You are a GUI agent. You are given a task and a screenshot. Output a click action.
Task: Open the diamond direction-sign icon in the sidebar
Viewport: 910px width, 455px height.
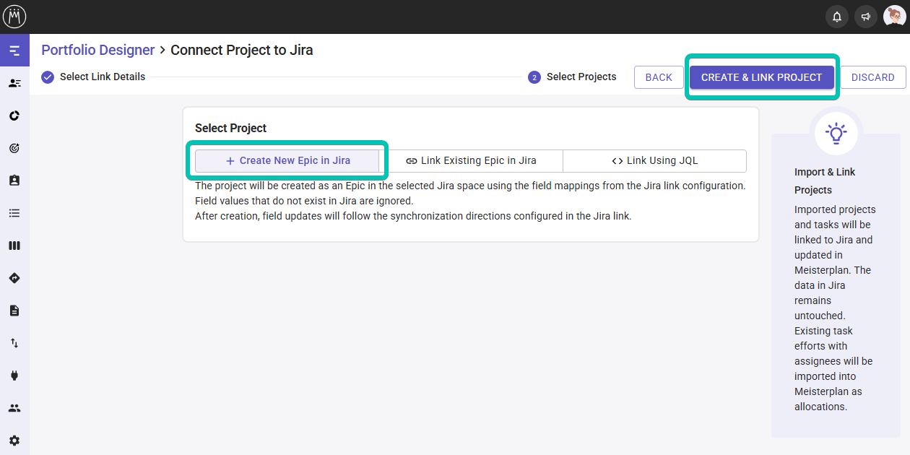pos(14,278)
